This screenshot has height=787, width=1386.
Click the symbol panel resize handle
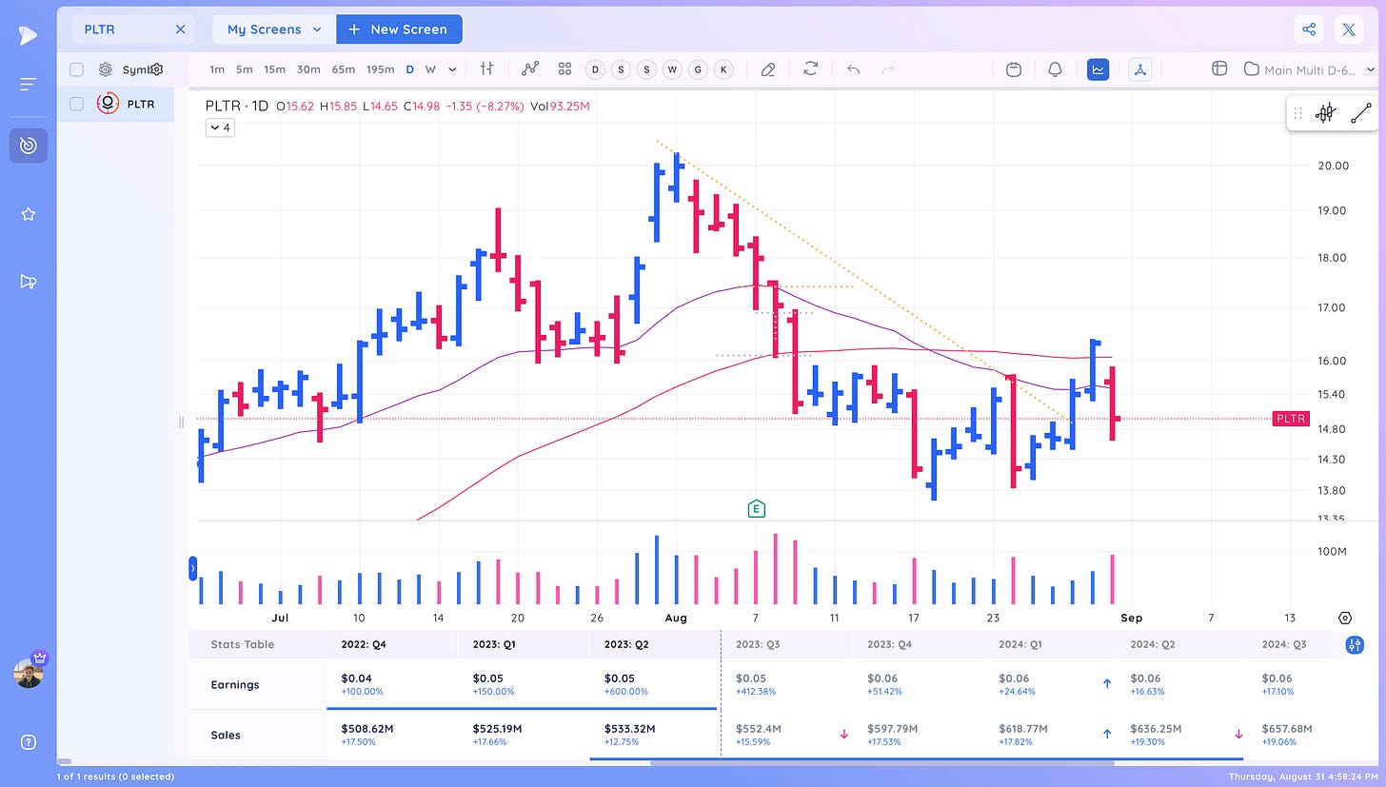coord(181,423)
